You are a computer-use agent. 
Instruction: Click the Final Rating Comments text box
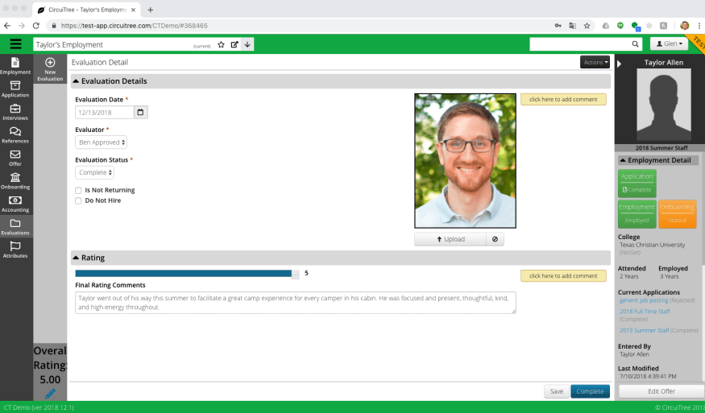click(x=295, y=303)
